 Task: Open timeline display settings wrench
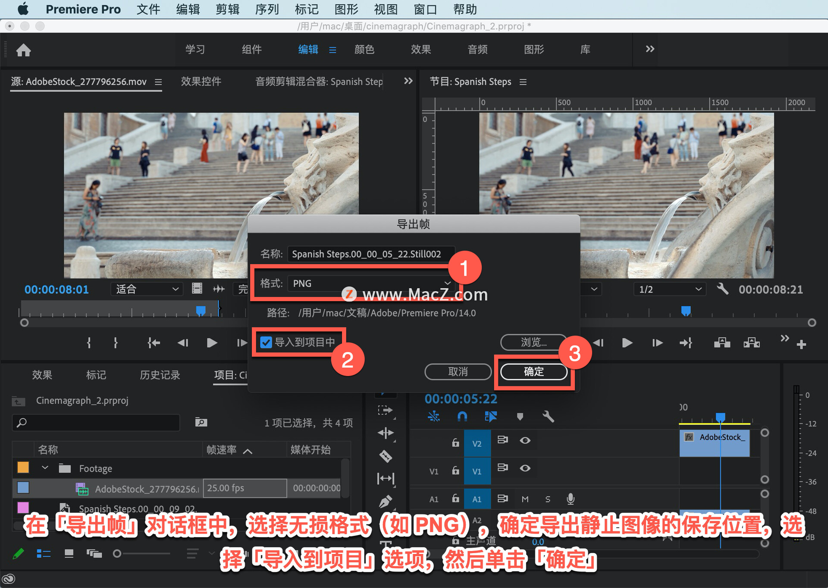[x=548, y=416]
